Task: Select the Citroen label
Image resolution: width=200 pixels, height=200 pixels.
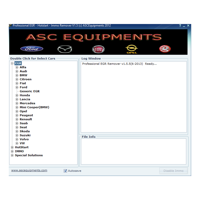Action: coord(25,79)
